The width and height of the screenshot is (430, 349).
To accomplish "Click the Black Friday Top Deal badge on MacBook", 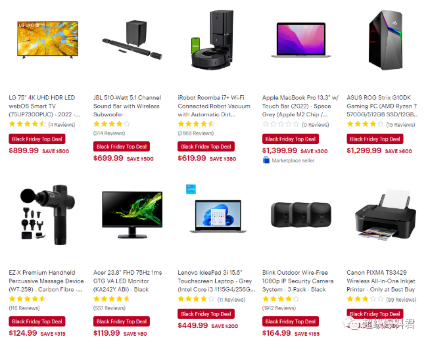I will point(291,139).
